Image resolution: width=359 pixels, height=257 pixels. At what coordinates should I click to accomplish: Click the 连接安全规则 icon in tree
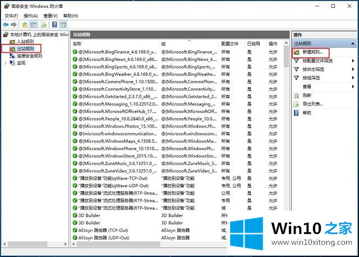pos(12,56)
